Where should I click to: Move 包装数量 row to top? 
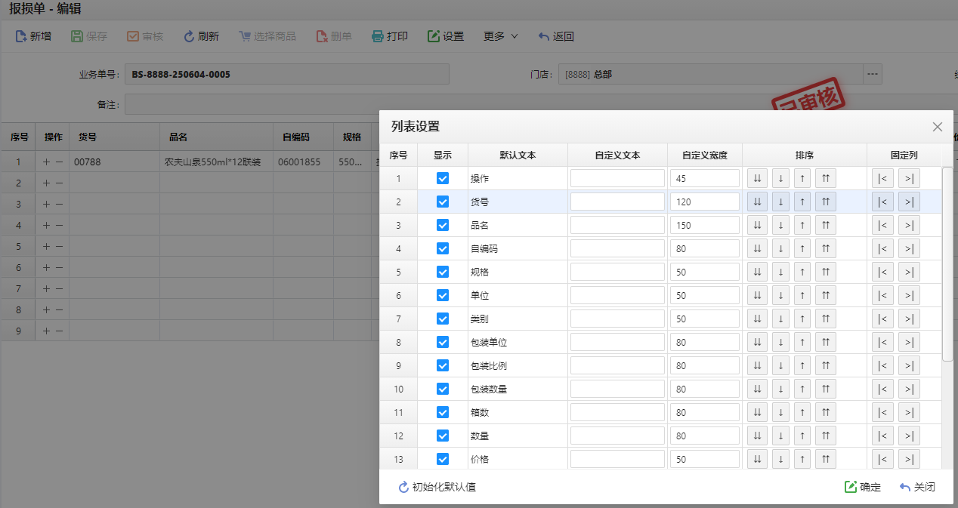826,389
